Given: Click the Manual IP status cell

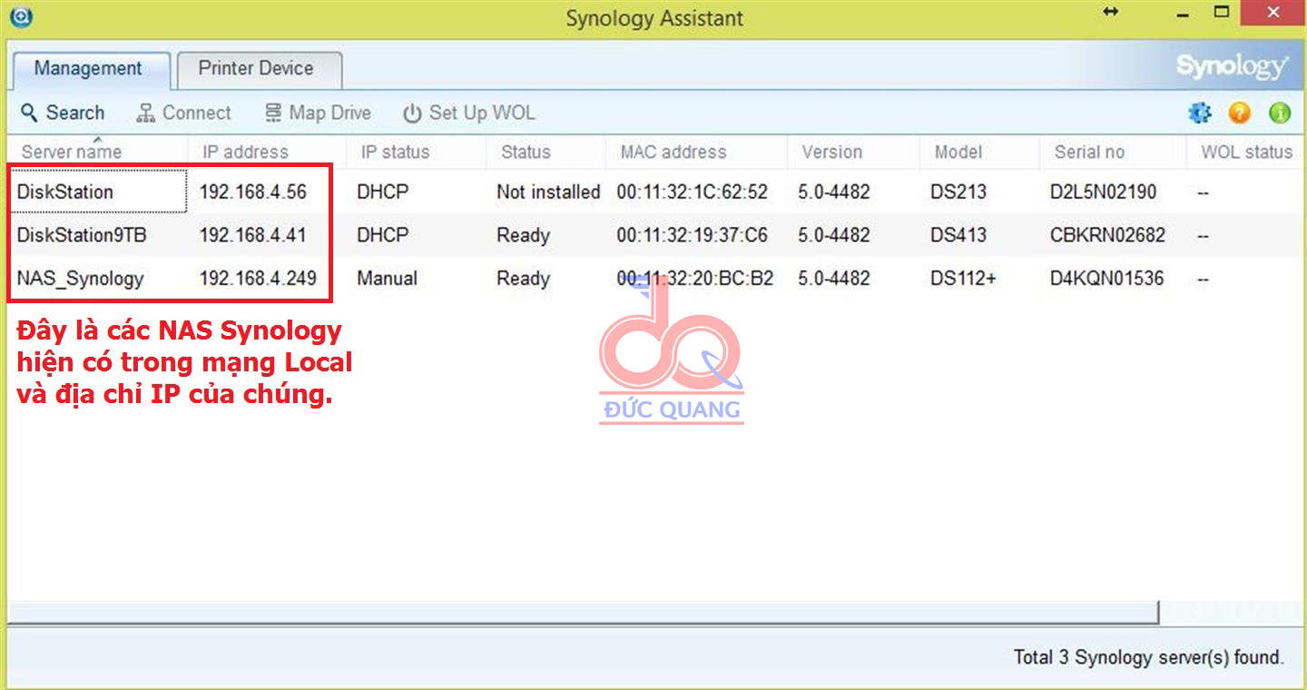Looking at the screenshot, I should tap(387, 279).
